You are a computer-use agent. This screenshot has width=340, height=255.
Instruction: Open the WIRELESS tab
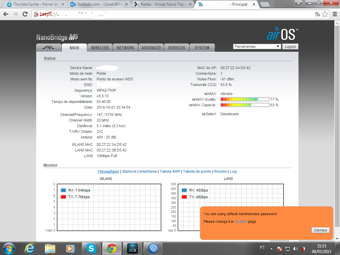(100, 48)
